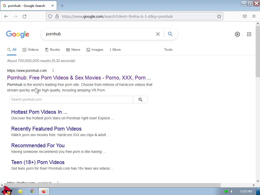Open the Tools filter options
260x195 pixels.
pos(168,50)
